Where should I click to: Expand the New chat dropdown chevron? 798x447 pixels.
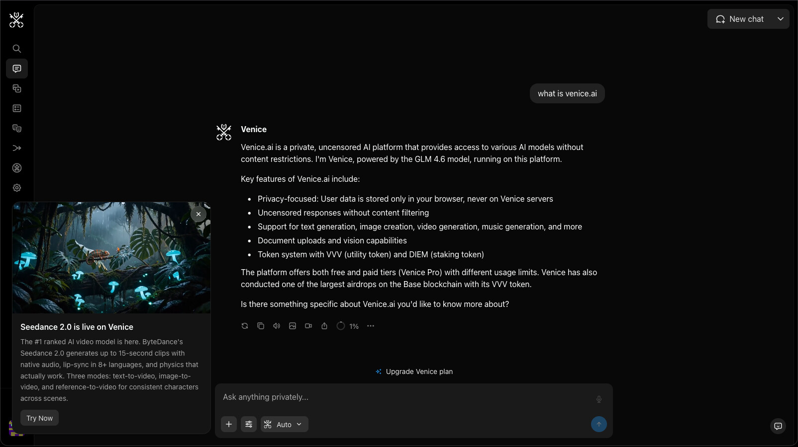coord(781,19)
